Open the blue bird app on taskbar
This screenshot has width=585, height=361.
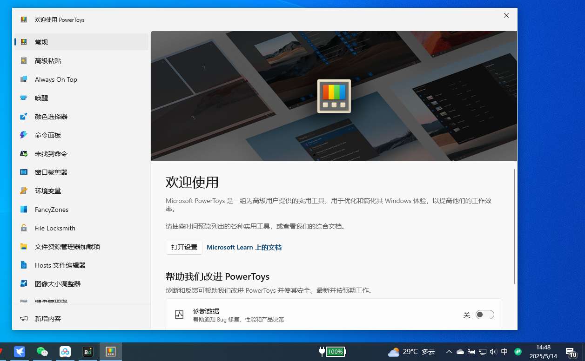(x=20, y=352)
